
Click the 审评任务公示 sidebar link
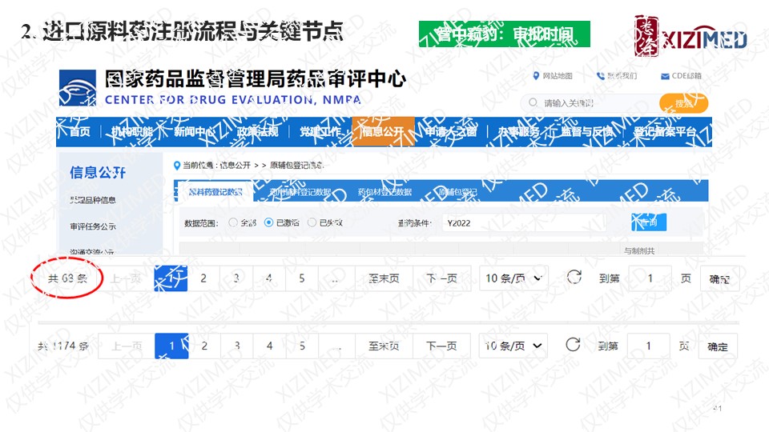93,226
